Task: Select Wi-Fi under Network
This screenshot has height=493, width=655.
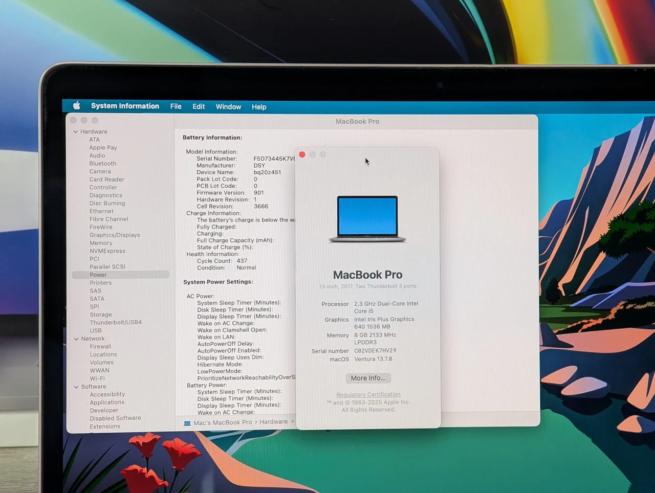Action: 97,378
